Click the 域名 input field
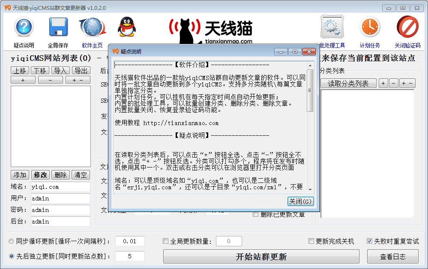Screen dimensions: 428x269 point(60,187)
